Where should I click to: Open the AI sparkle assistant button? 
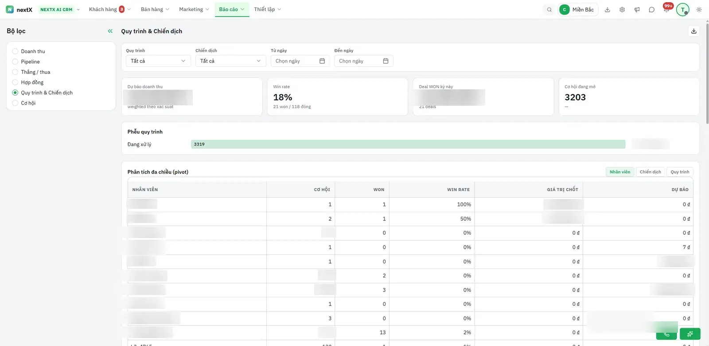pyautogui.click(x=690, y=334)
